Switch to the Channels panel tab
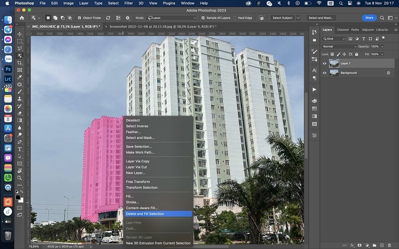The height and width of the screenshot is (249, 399). tap(343, 29)
